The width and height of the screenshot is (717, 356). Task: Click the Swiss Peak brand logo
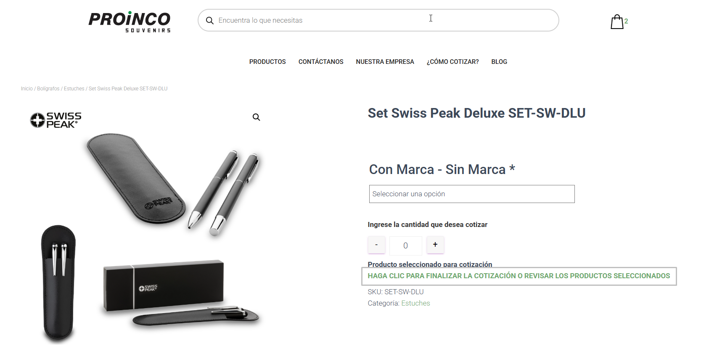(x=56, y=120)
